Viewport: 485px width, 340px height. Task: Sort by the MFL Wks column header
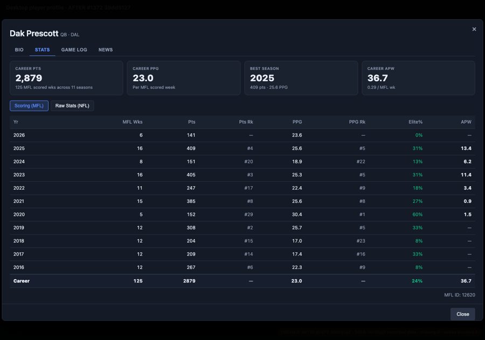pos(133,122)
